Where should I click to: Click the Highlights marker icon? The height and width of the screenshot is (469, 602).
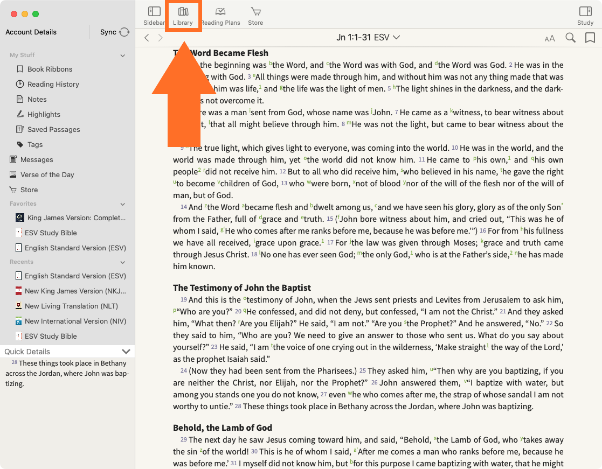(x=20, y=114)
